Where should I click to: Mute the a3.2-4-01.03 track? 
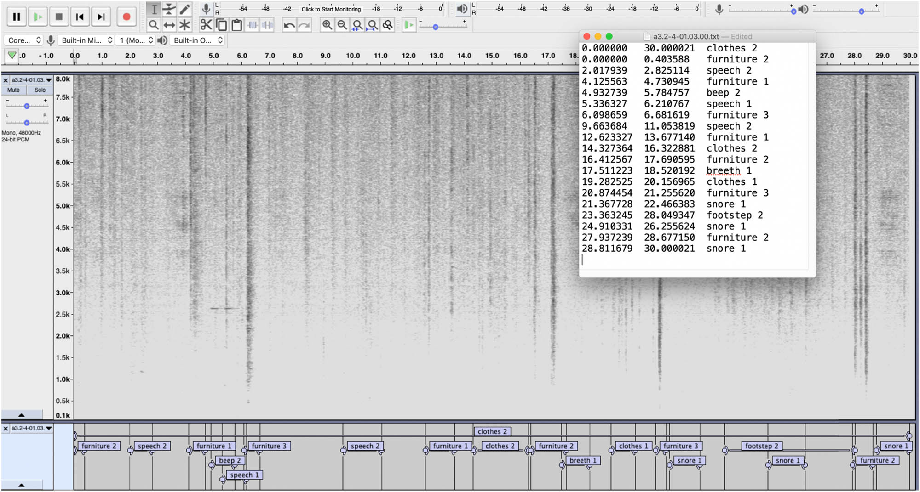point(13,90)
